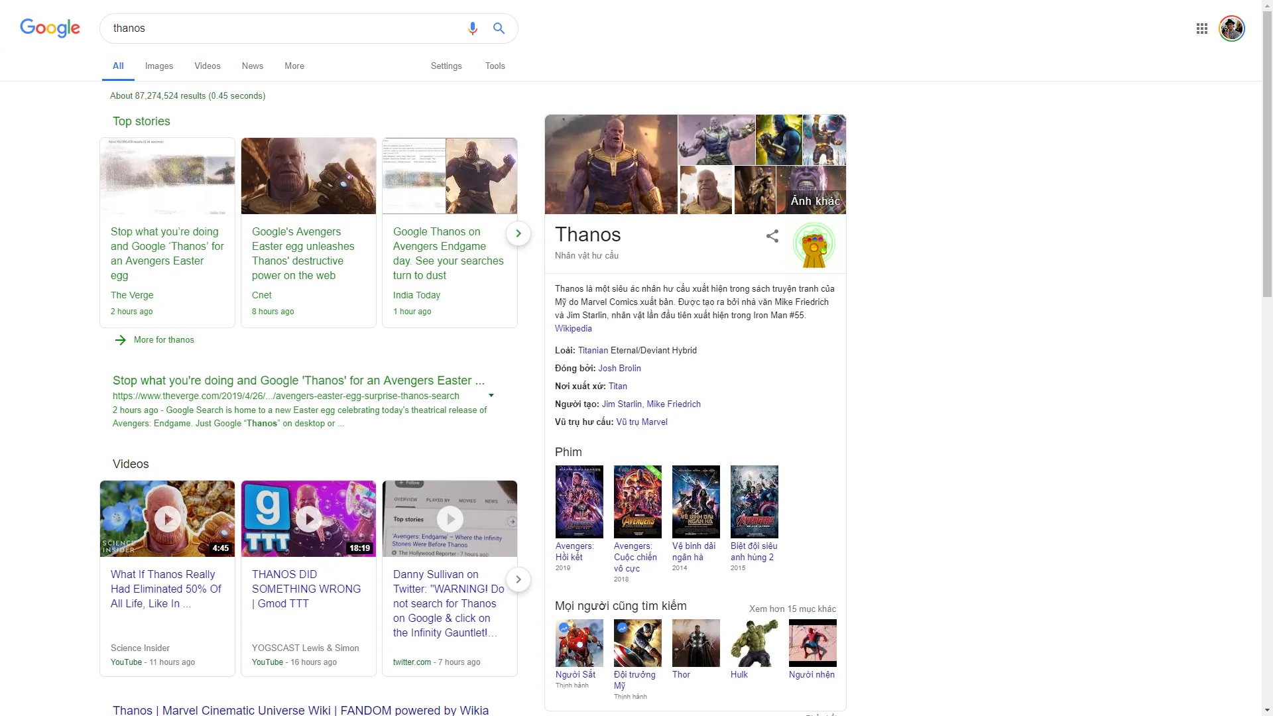Switch to the Videos tab
The image size is (1273, 716).
point(208,66)
